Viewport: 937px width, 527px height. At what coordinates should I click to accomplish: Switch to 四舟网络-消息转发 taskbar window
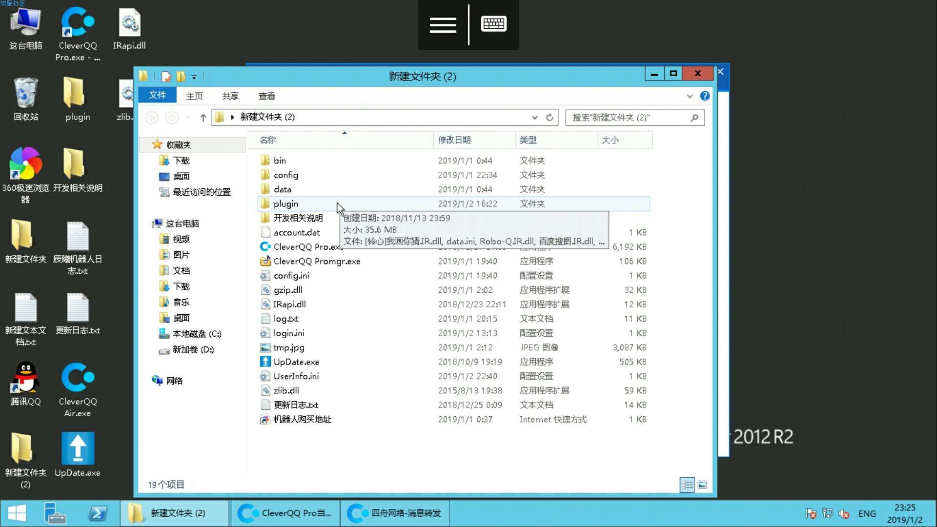pyautogui.click(x=394, y=513)
